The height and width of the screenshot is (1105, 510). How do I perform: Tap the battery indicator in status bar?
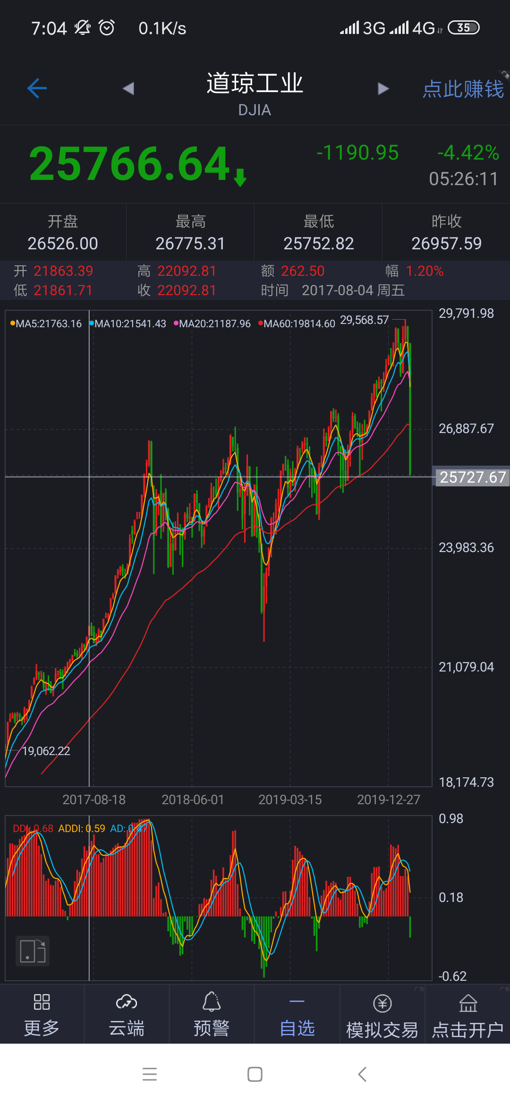[x=463, y=28]
